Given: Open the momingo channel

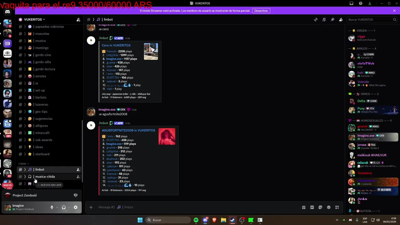Looking at the screenshot, I should [49, 48].
